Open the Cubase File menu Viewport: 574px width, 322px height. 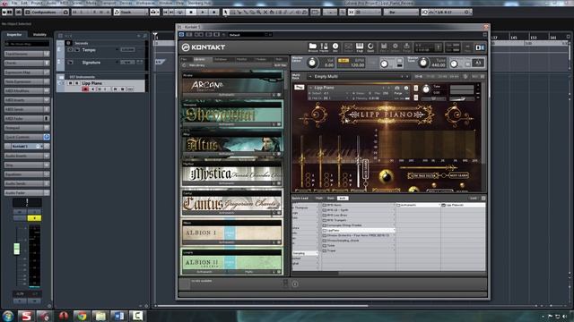click(x=14, y=3)
